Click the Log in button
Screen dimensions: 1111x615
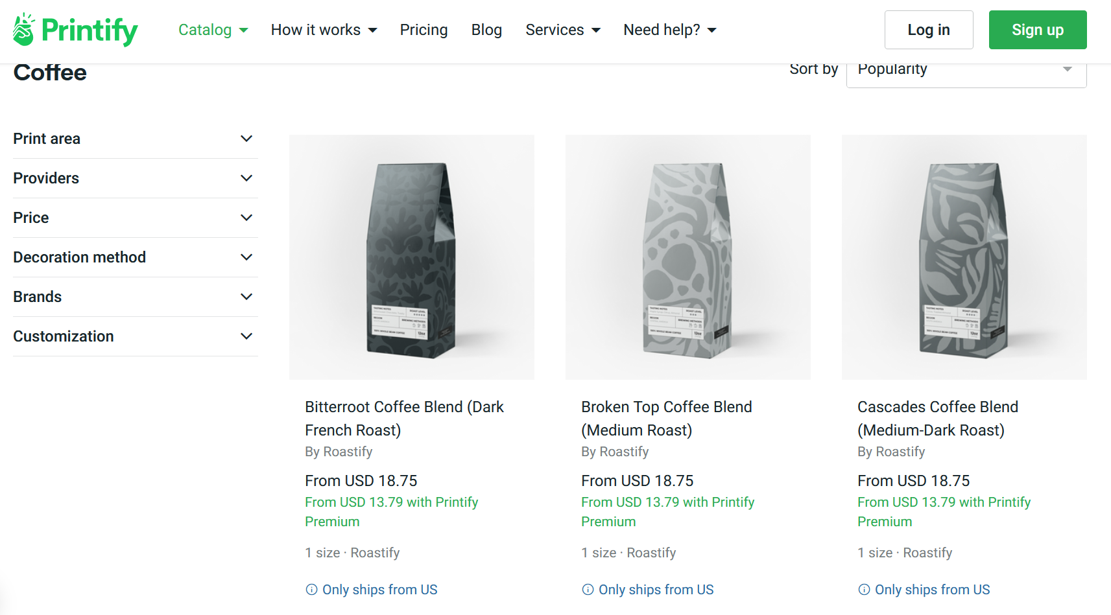click(928, 29)
